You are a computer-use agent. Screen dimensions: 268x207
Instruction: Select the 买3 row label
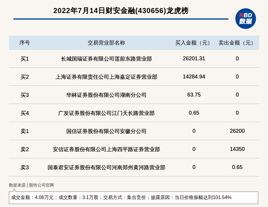[25, 95]
